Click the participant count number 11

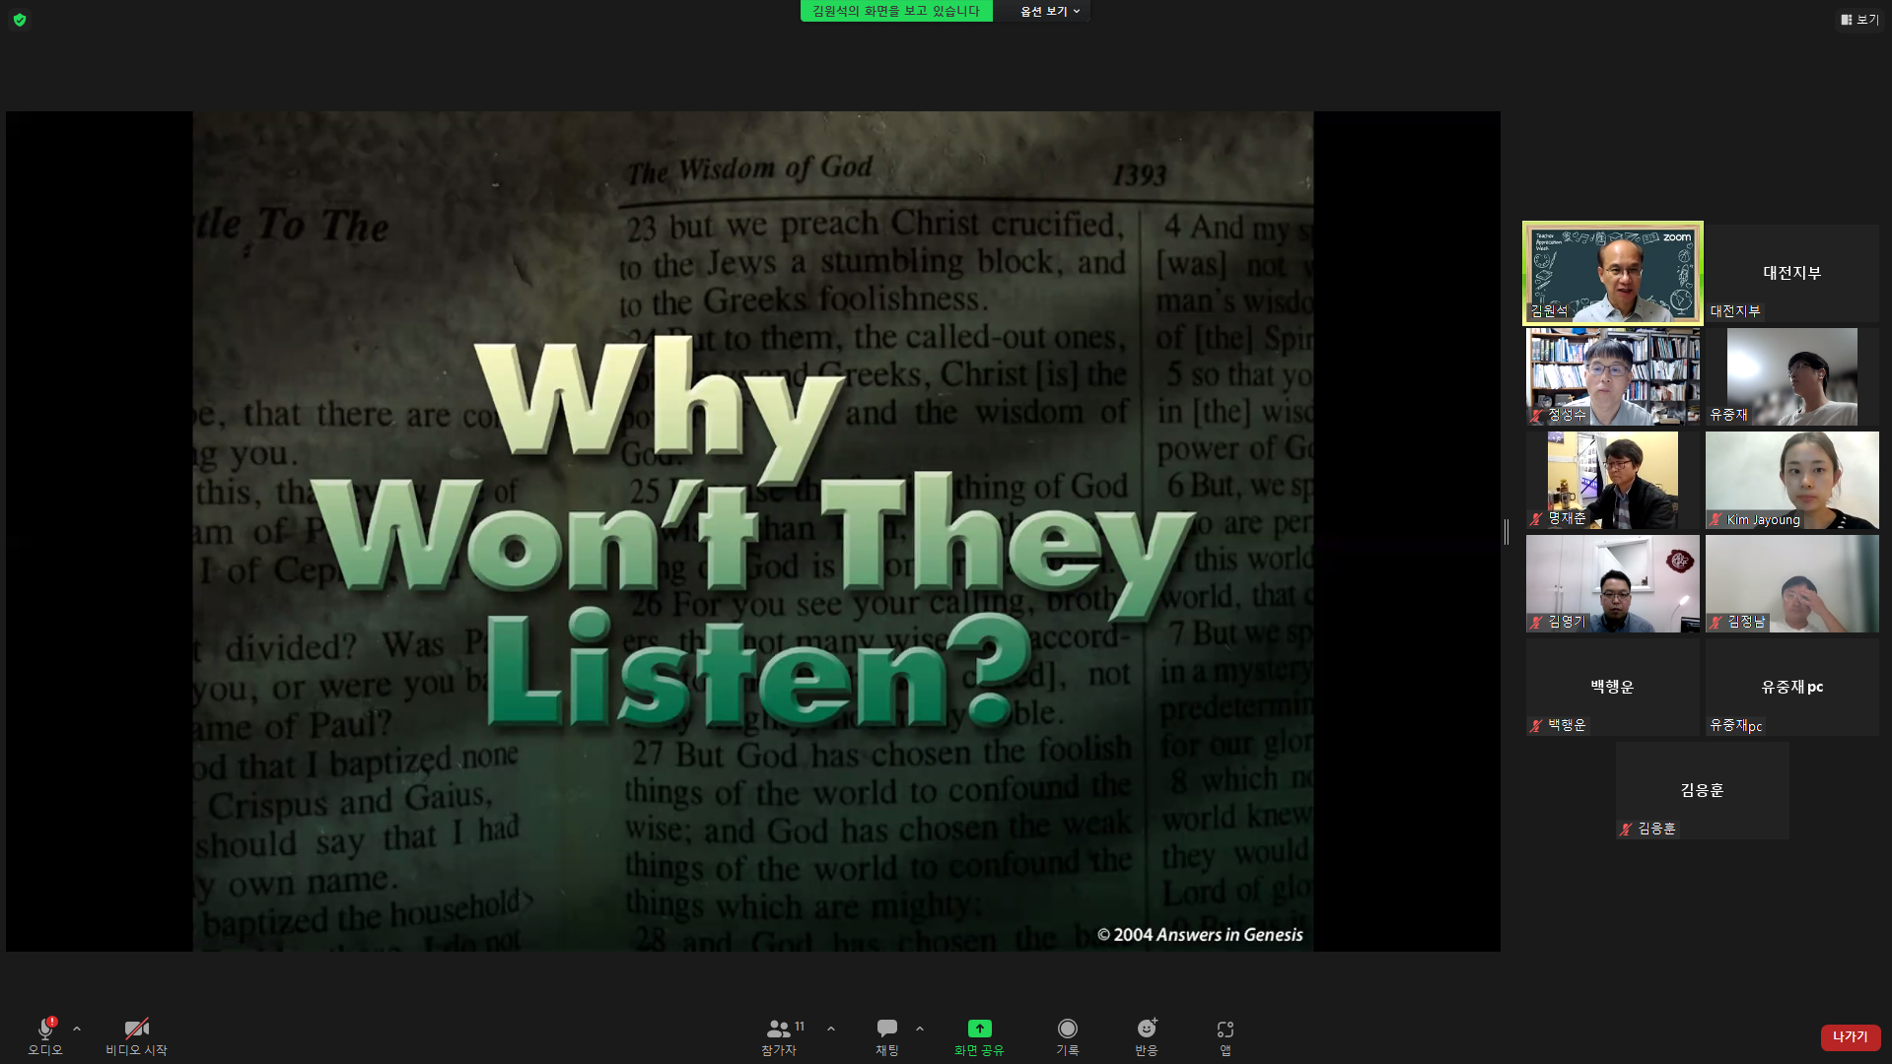tap(800, 1027)
